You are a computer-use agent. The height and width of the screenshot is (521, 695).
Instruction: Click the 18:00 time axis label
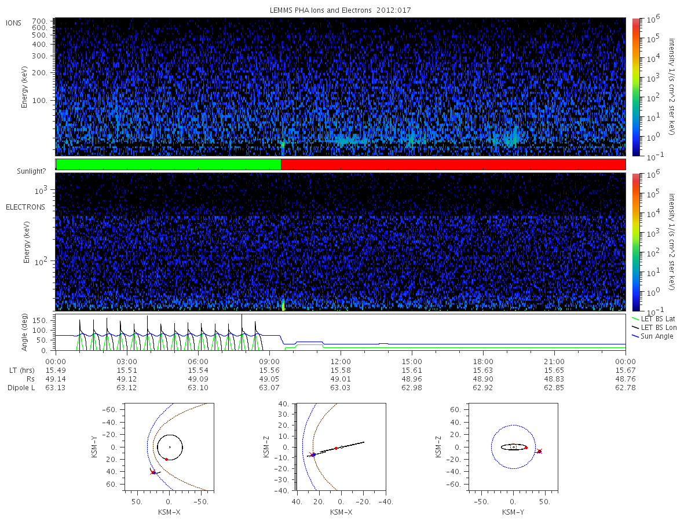[x=483, y=361]
